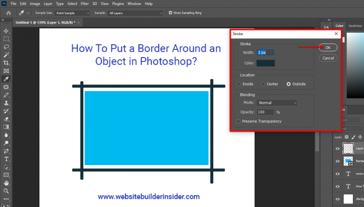Viewport: 364px width, 207px height.
Task: Select the Lasso tool
Action: (6, 47)
